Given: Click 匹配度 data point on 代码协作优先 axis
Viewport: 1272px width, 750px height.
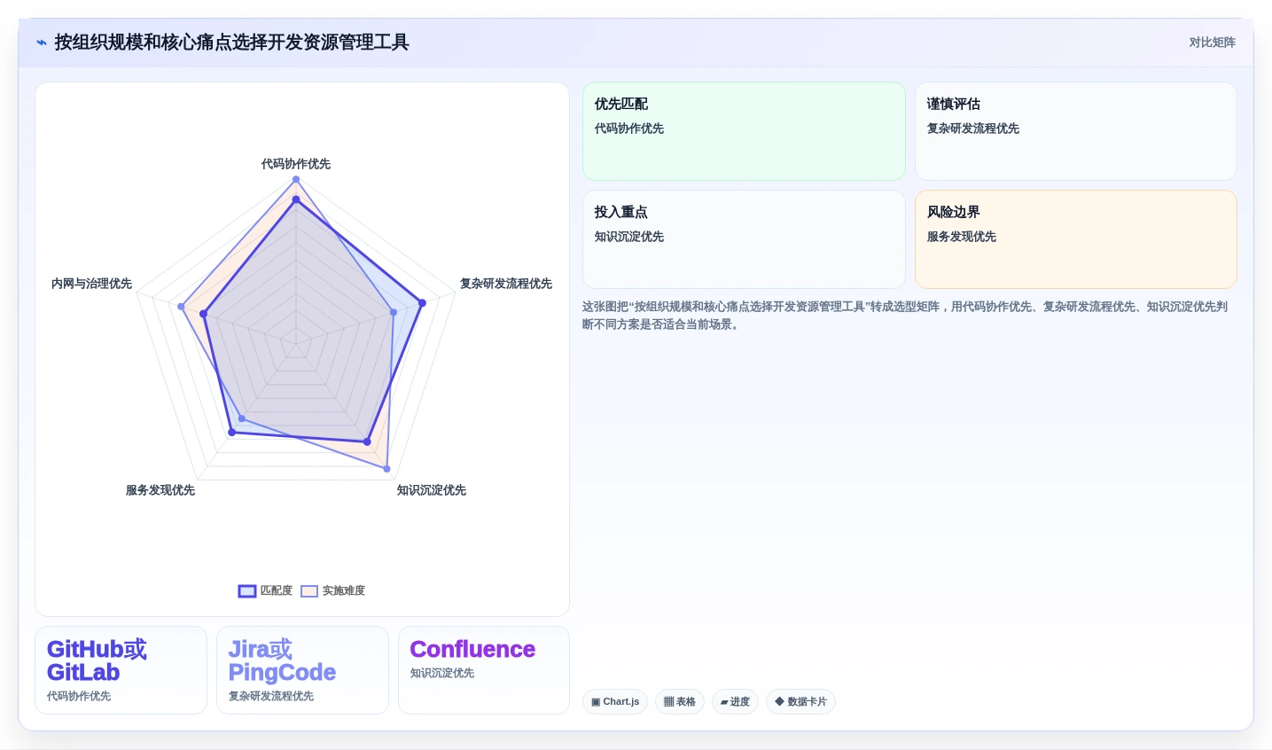Looking at the screenshot, I should [x=296, y=199].
